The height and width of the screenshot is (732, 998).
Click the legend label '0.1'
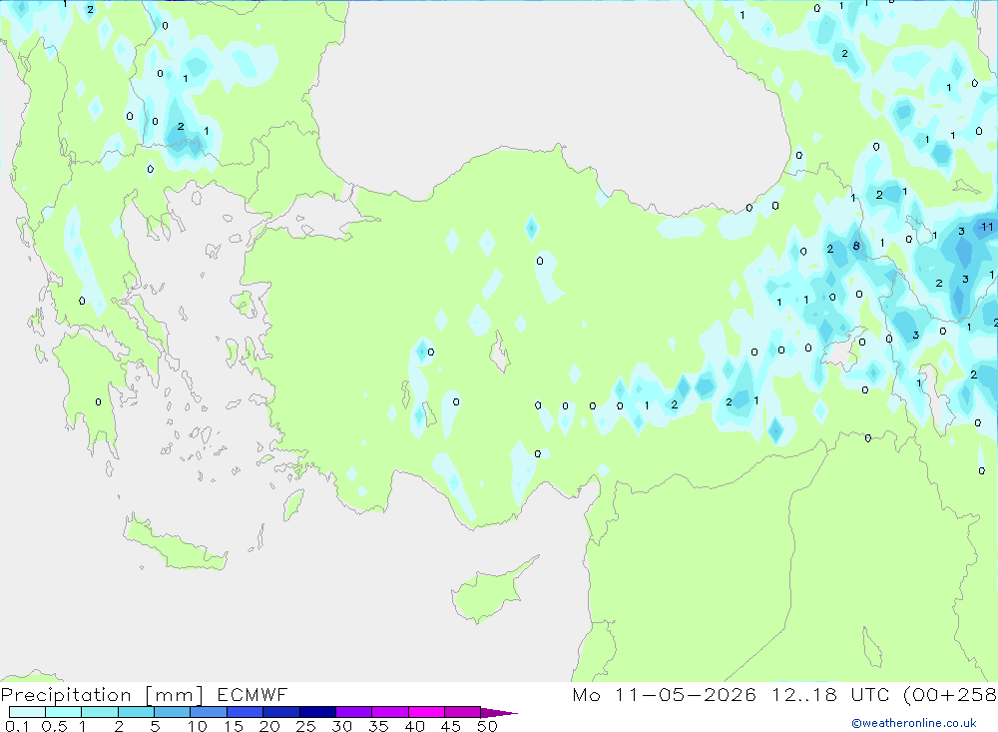click(x=17, y=726)
